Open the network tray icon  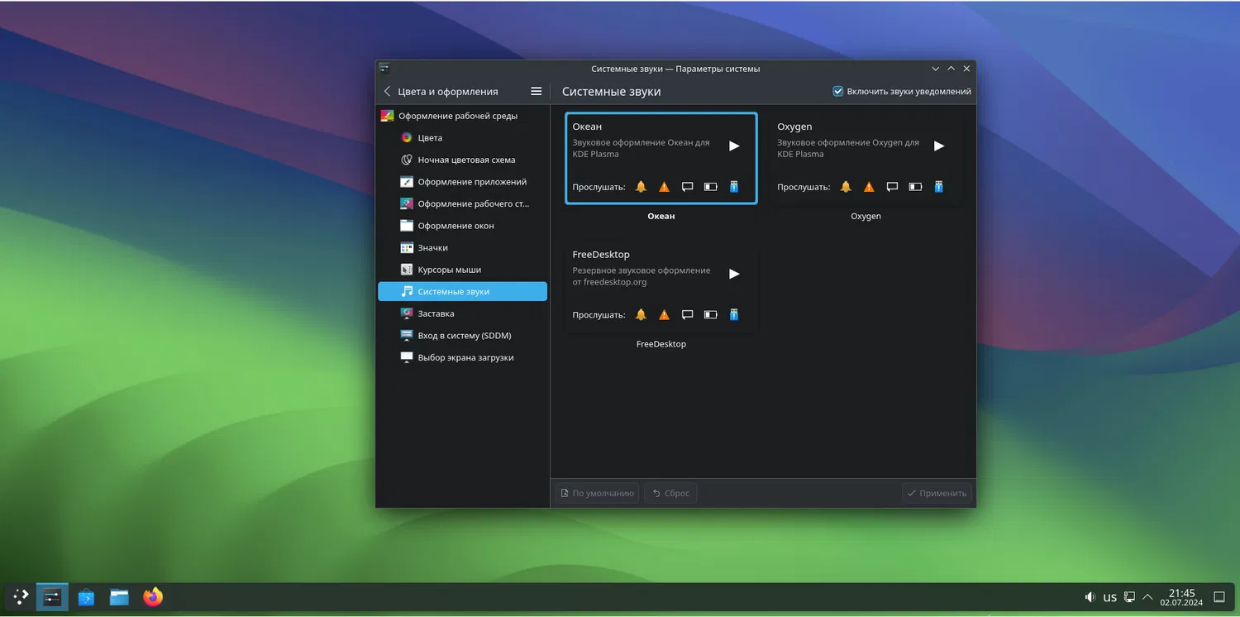click(x=1129, y=597)
